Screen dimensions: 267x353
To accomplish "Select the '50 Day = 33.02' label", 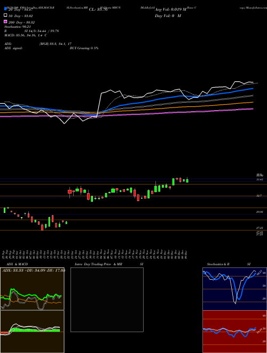I will click(x=21, y=16).
